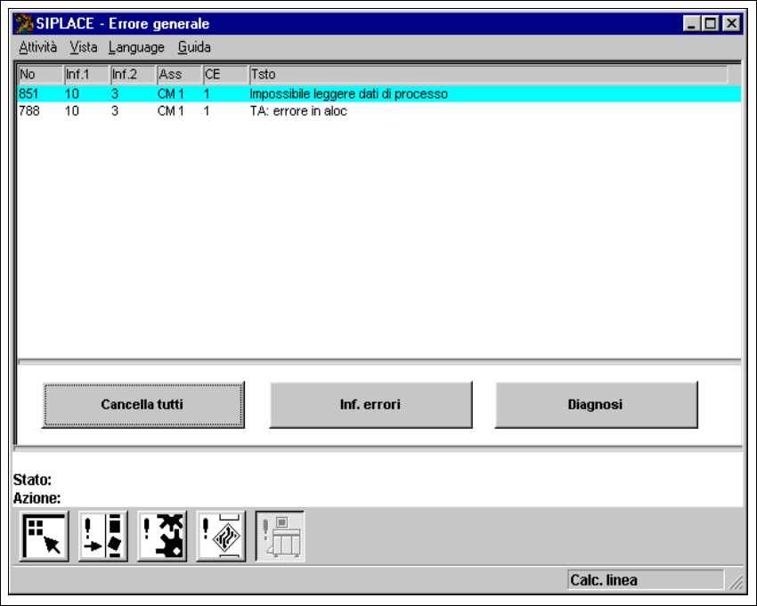Click the 'Azione:' label

click(37, 497)
